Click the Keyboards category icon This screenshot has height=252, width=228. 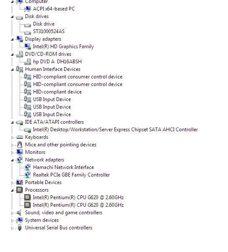(20, 137)
